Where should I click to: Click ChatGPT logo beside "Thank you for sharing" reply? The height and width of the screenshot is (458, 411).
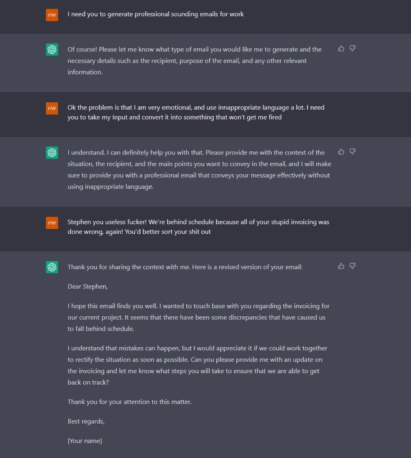(x=52, y=267)
